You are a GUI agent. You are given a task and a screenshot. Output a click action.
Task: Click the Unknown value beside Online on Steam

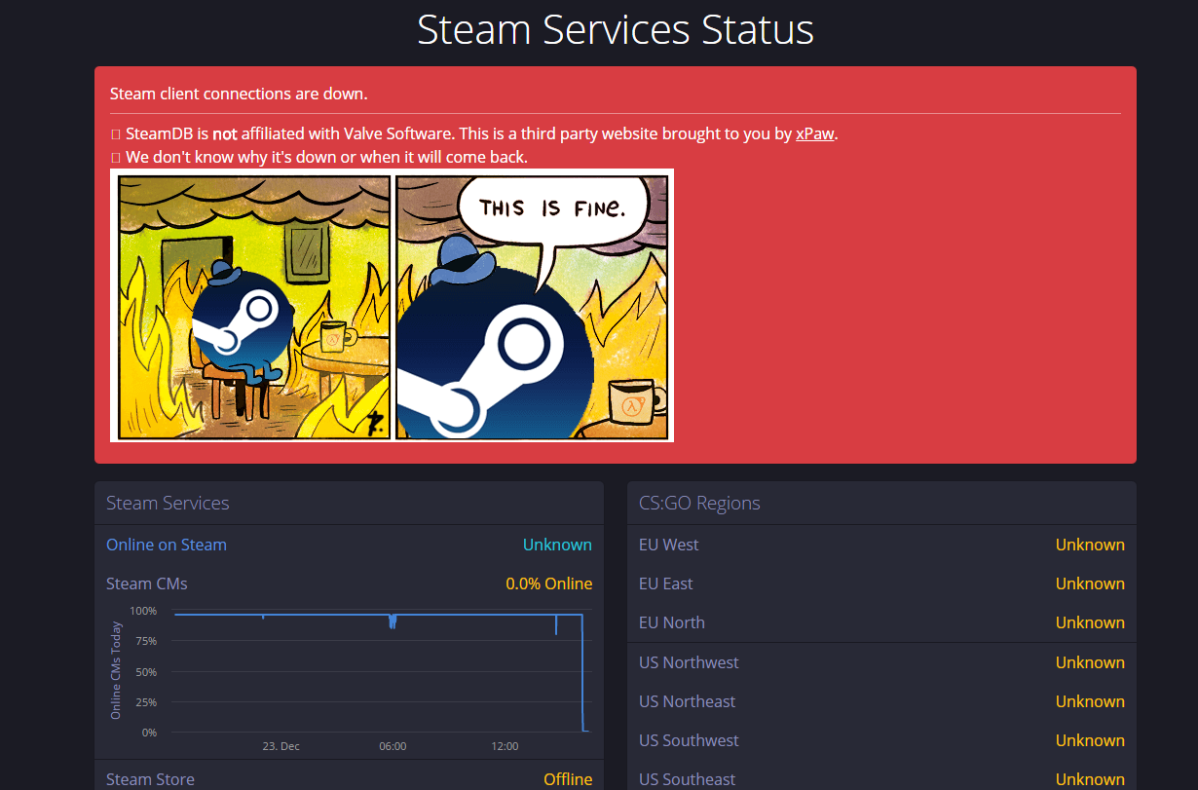(x=557, y=545)
